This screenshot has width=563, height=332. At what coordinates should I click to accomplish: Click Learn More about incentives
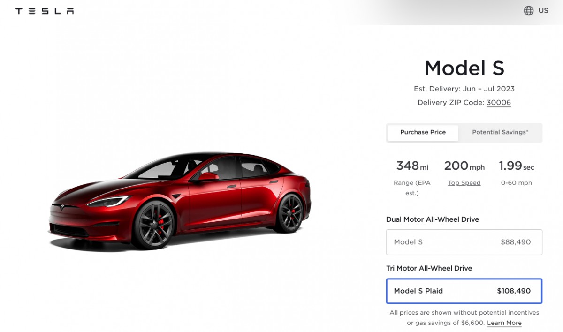point(504,323)
